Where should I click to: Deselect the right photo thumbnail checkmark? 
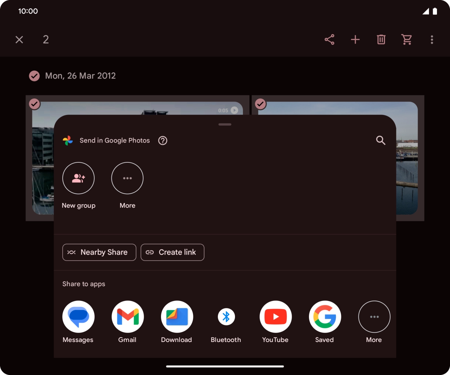point(260,104)
